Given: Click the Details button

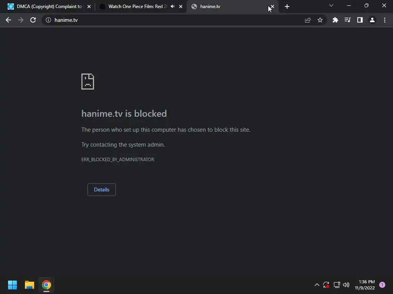Looking at the screenshot, I should click(x=101, y=189).
